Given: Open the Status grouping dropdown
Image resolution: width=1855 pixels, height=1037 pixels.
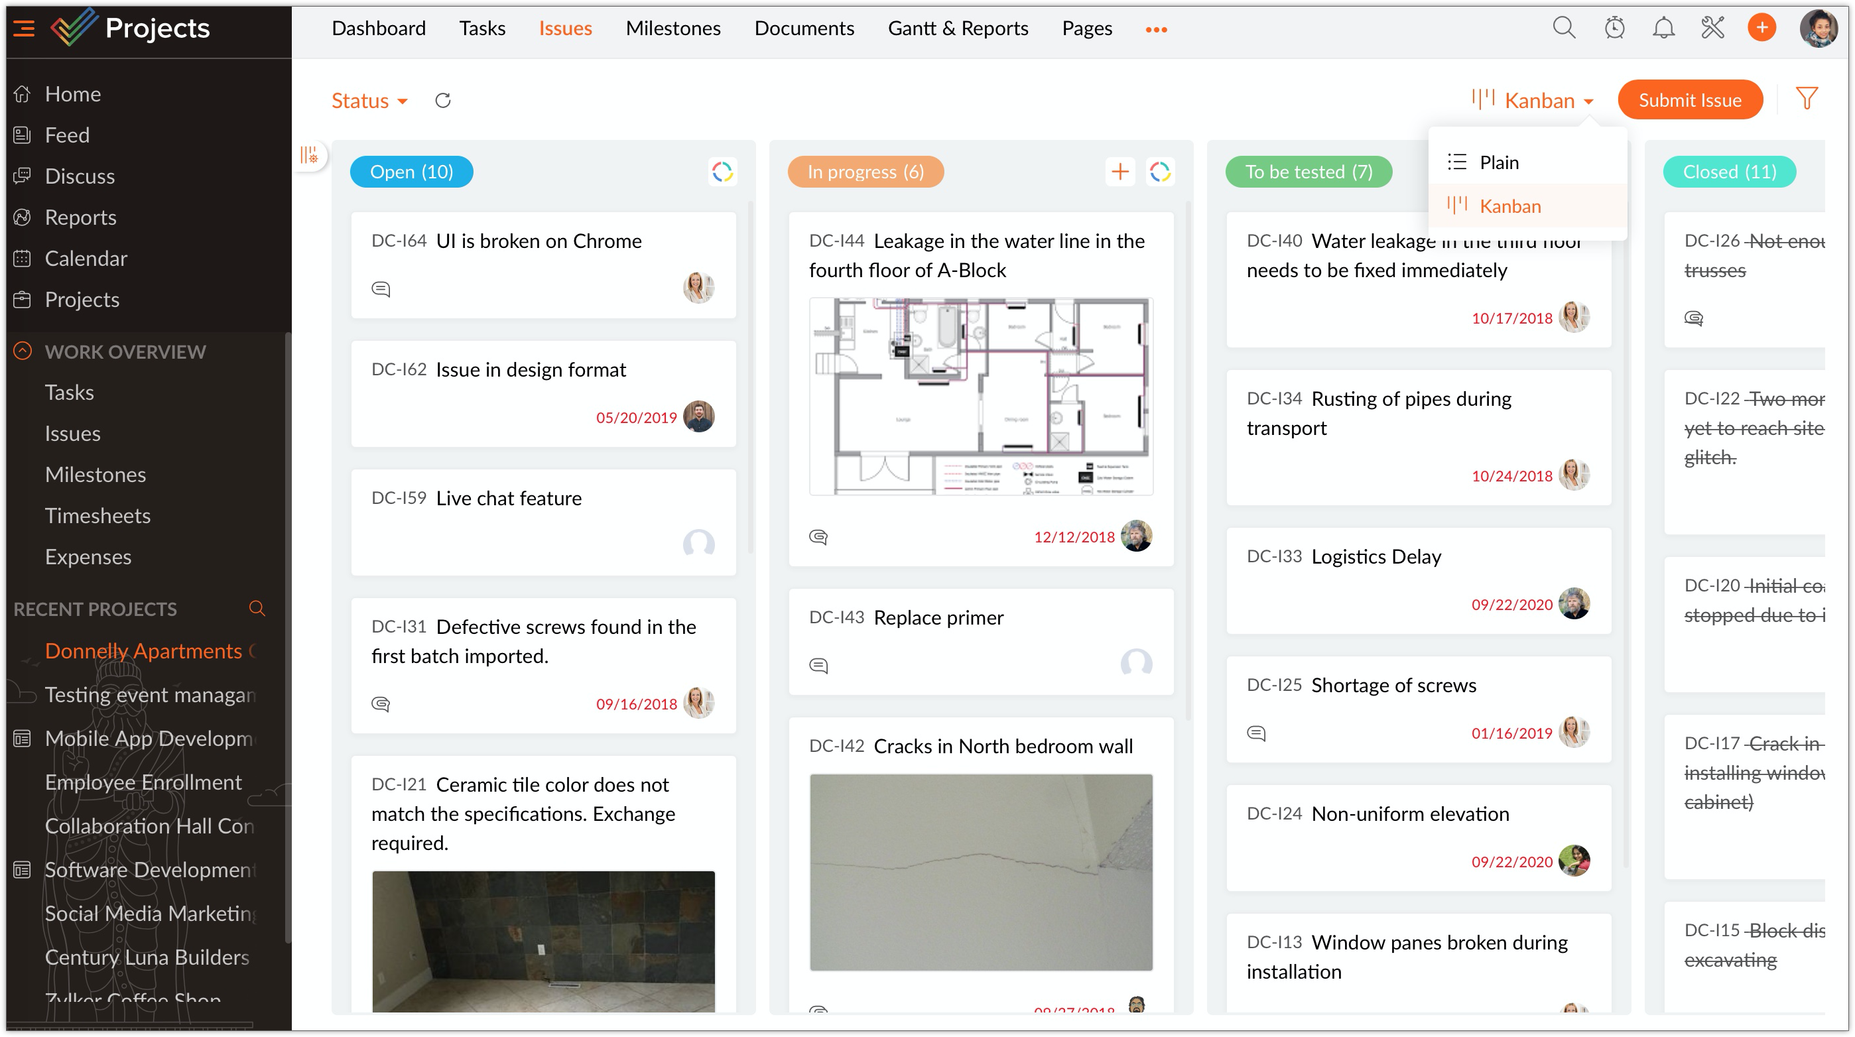Looking at the screenshot, I should click(369, 100).
